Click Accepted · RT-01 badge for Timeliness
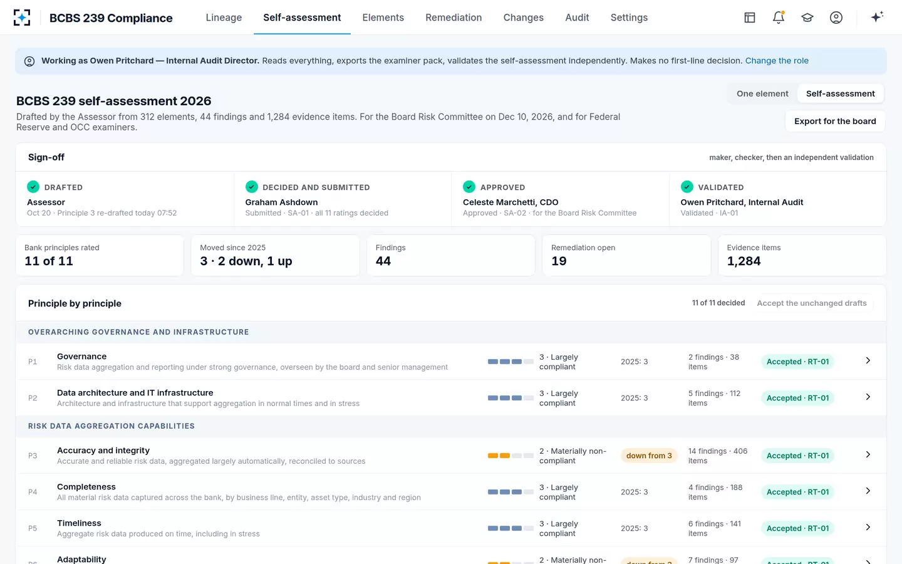Image resolution: width=902 pixels, height=564 pixels. click(797, 528)
